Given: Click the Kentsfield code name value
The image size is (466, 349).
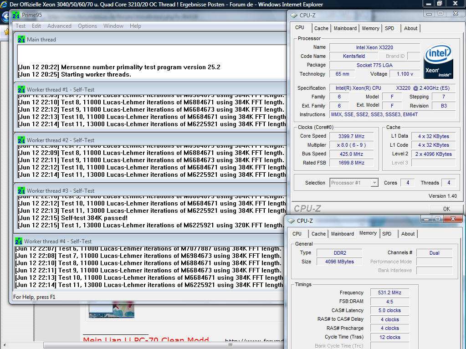Looking at the screenshot, I should click(353, 56).
